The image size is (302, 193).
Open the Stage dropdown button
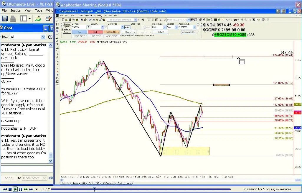(x=128, y=32)
